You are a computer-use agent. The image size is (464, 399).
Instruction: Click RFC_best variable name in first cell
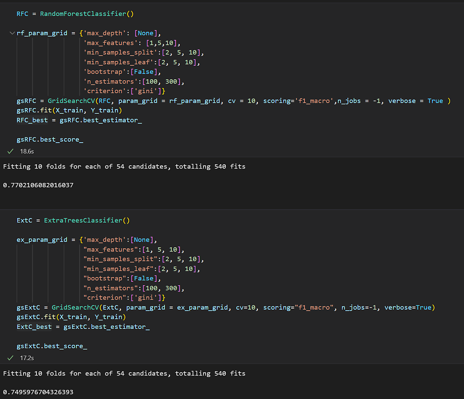tap(32, 121)
